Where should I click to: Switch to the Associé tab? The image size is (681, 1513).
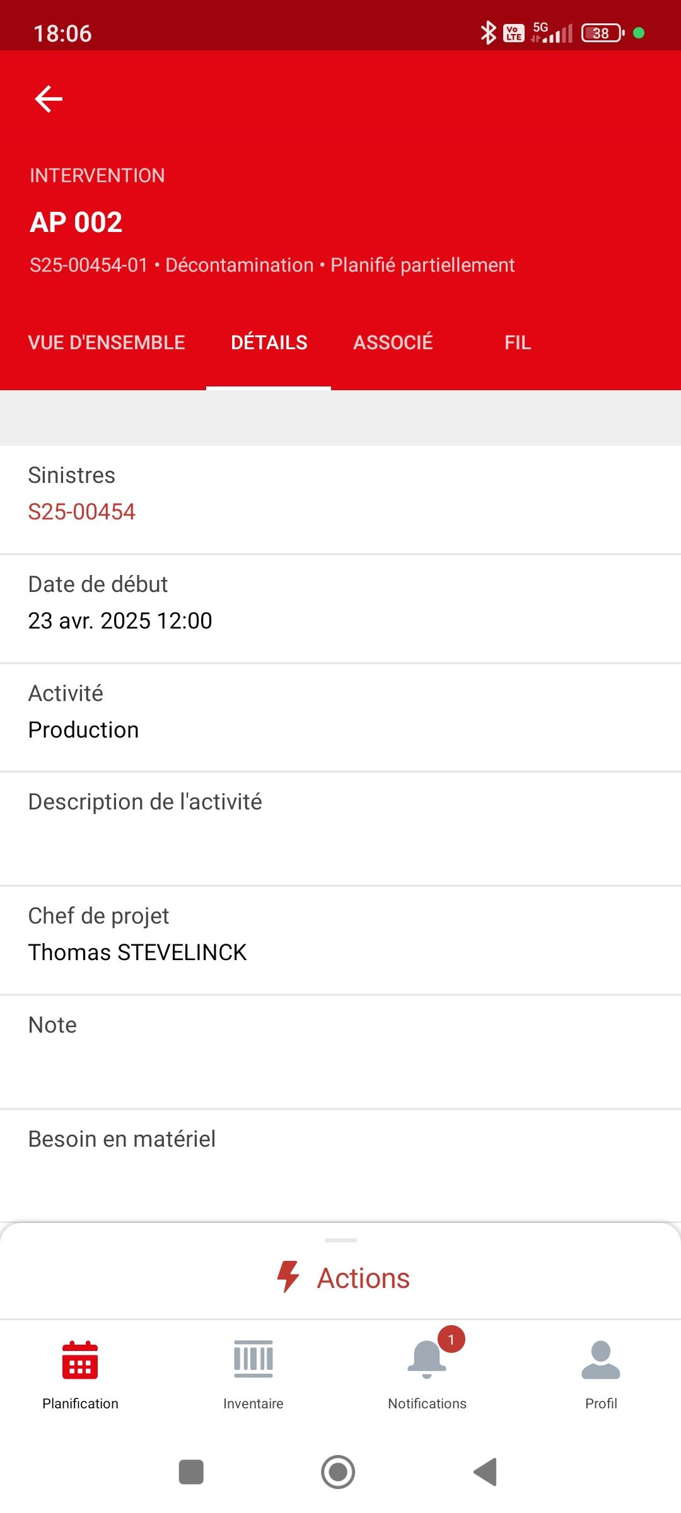pos(393,342)
